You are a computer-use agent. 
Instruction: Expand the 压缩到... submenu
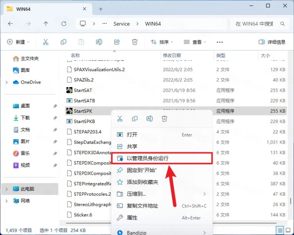204,194
